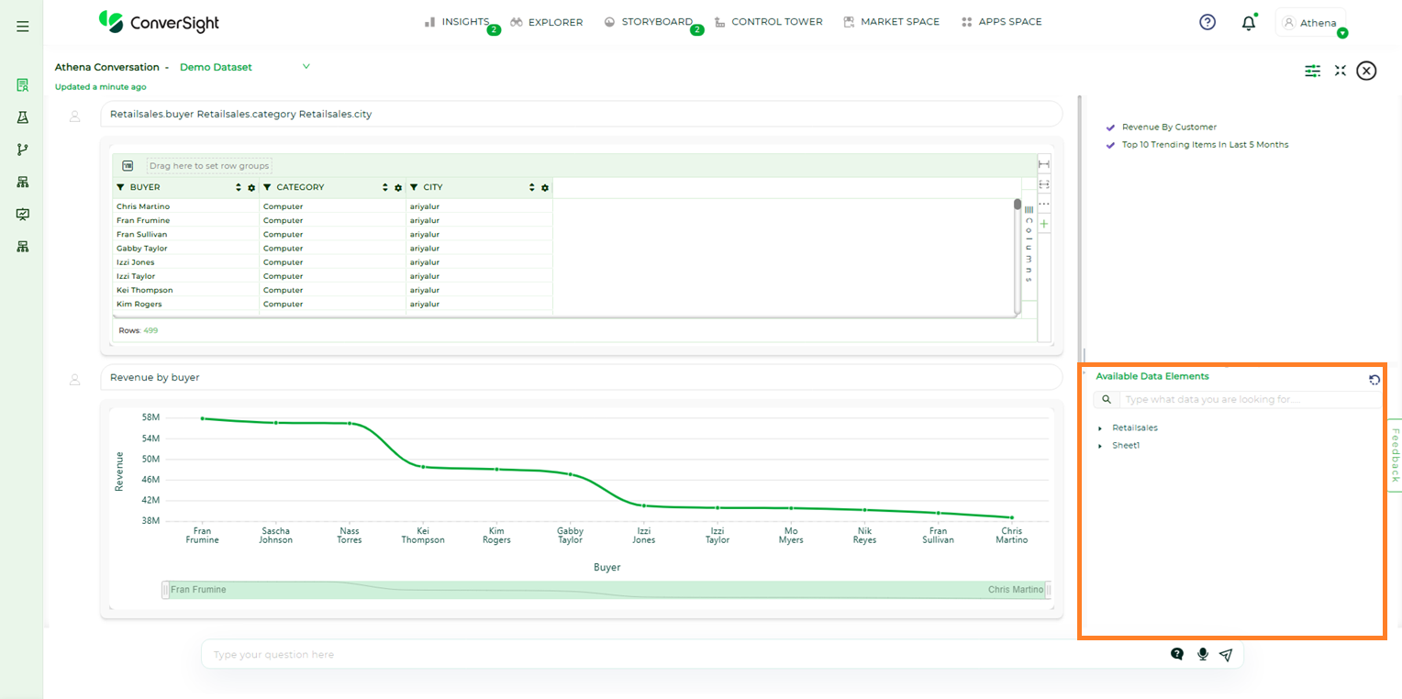1402x699 pixels.
Task: Filter the CITY column
Action: pos(414,187)
